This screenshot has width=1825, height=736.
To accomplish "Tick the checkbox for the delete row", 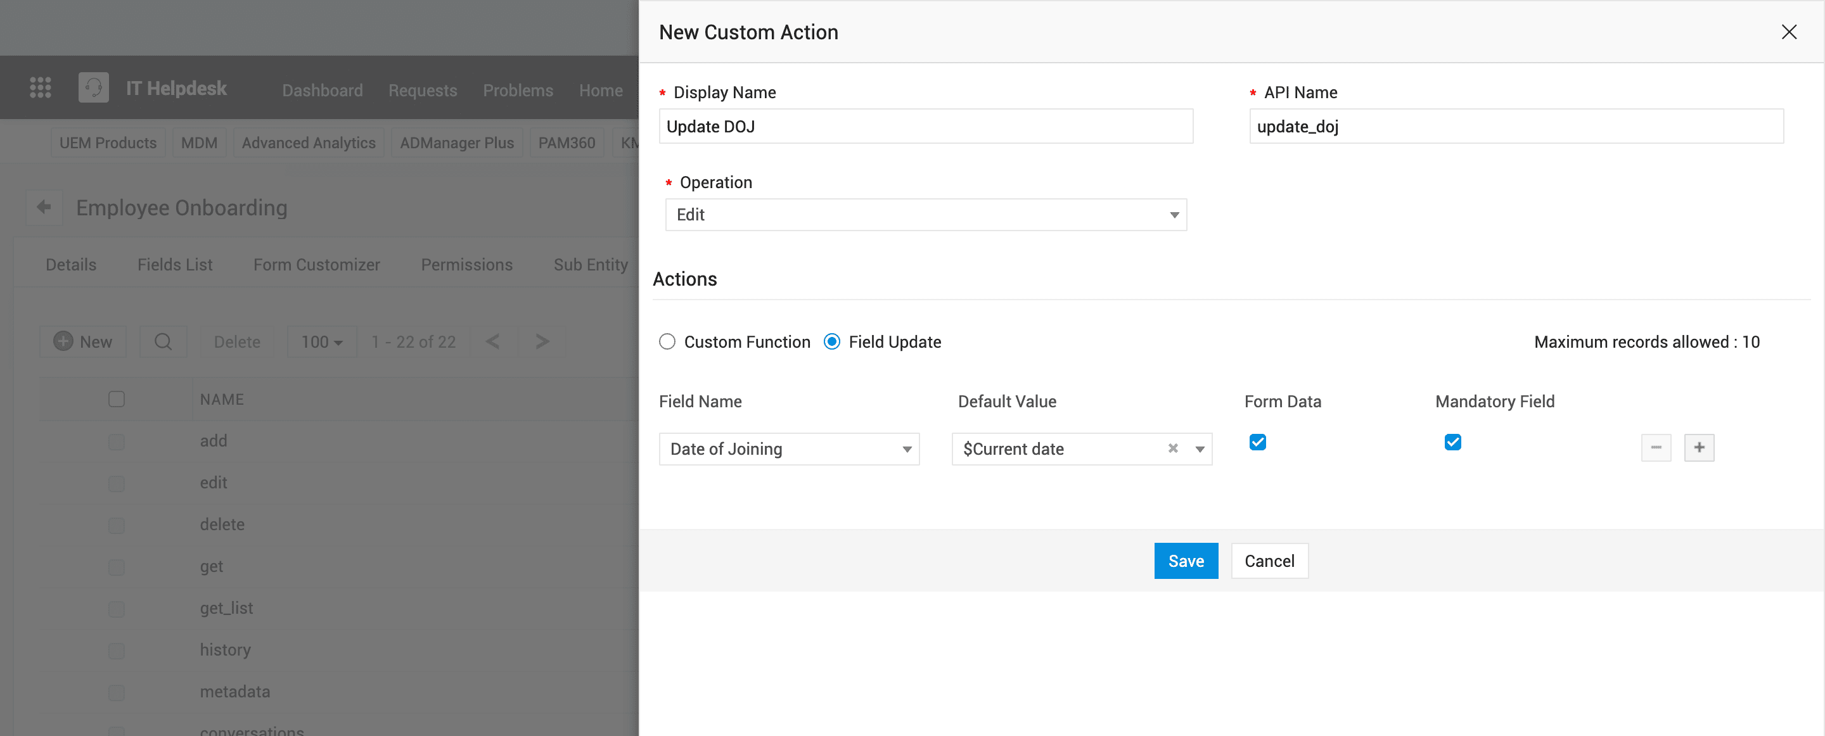I will [x=116, y=525].
